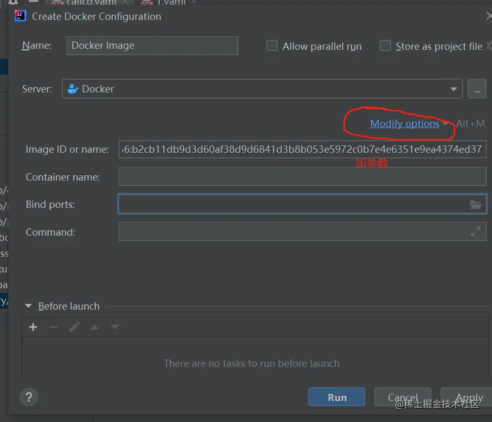Collapse the Before launch section

tap(28, 306)
